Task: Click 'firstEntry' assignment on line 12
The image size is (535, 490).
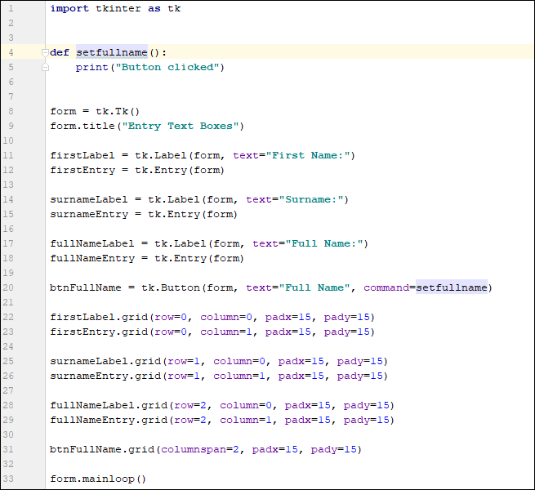Action: [82, 170]
